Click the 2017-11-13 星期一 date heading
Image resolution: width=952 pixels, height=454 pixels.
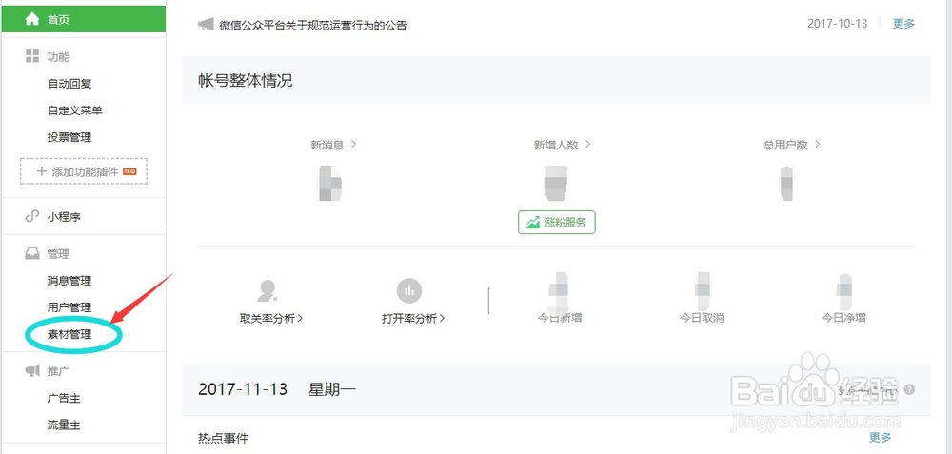click(x=277, y=389)
